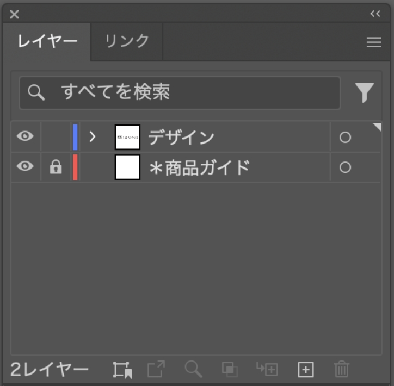This screenshot has width=394, height=386.
Task: Click the trash Delete Selection icon
Action: [x=341, y=370]
